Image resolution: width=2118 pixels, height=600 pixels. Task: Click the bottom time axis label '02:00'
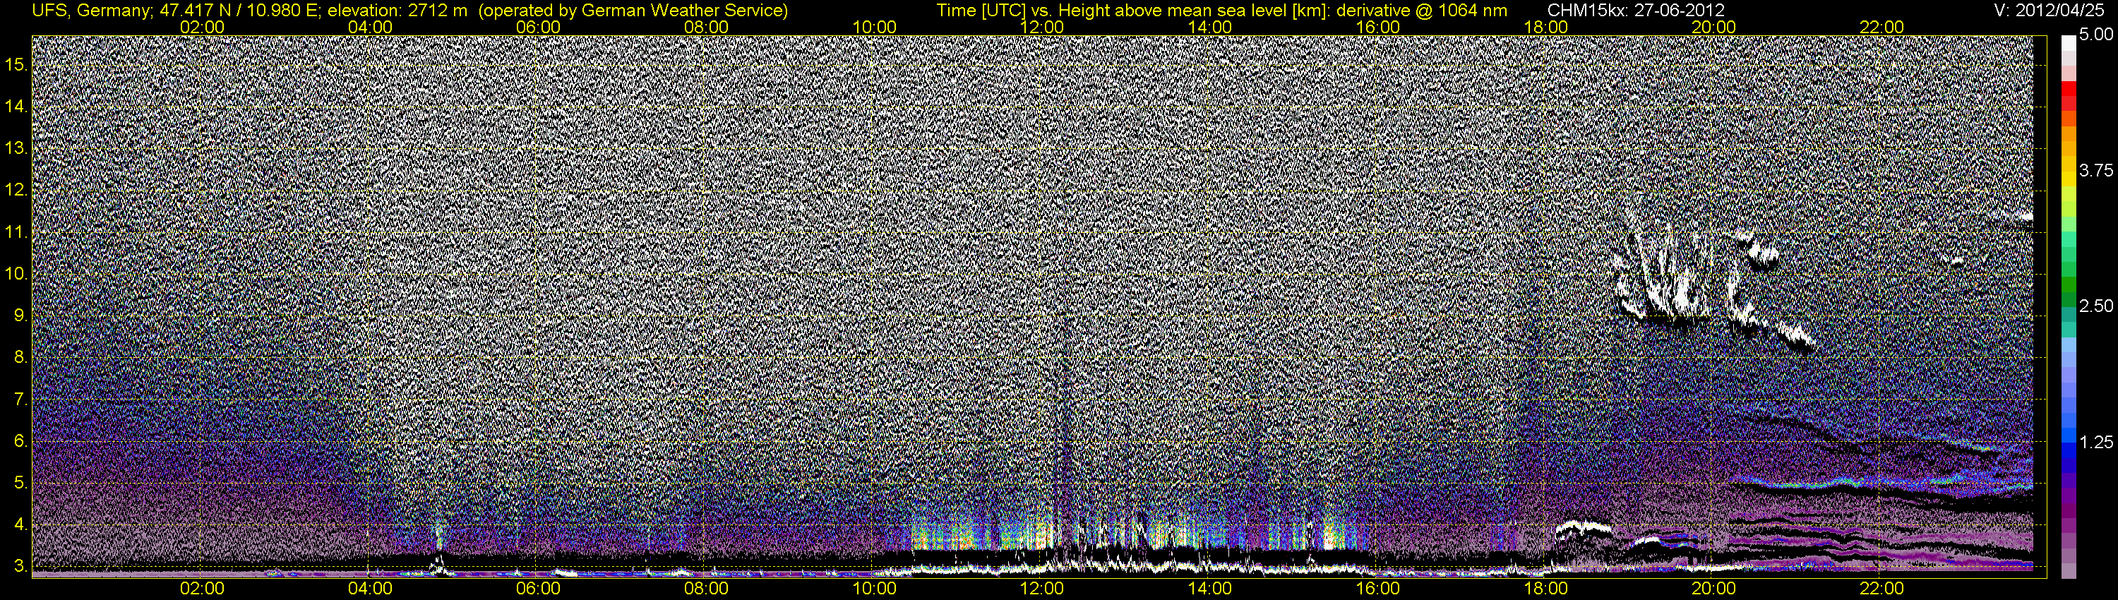coord(202,589)
